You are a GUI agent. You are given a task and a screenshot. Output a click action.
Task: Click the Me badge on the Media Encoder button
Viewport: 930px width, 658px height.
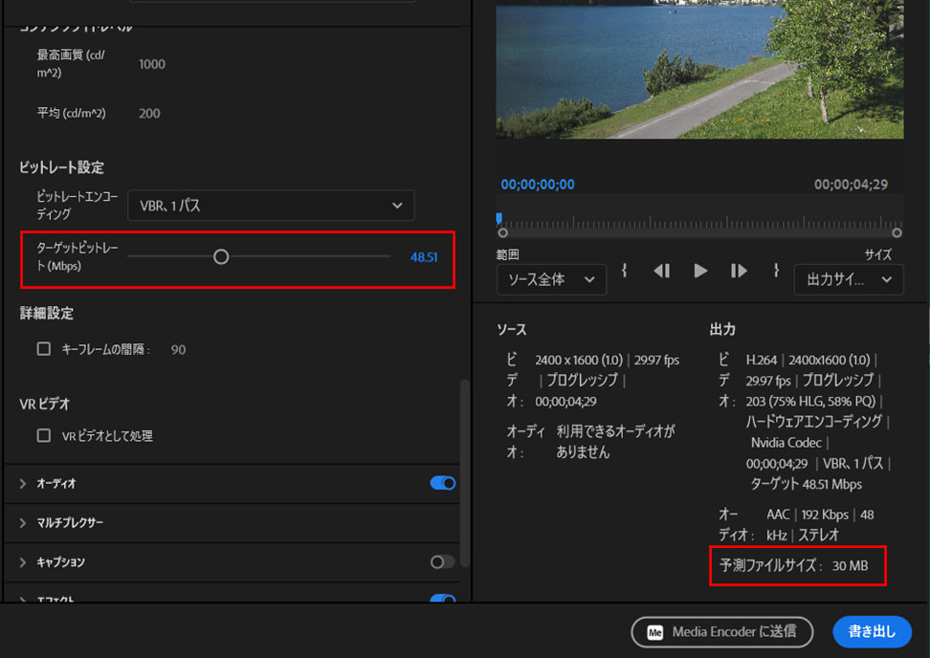(654, 632)
